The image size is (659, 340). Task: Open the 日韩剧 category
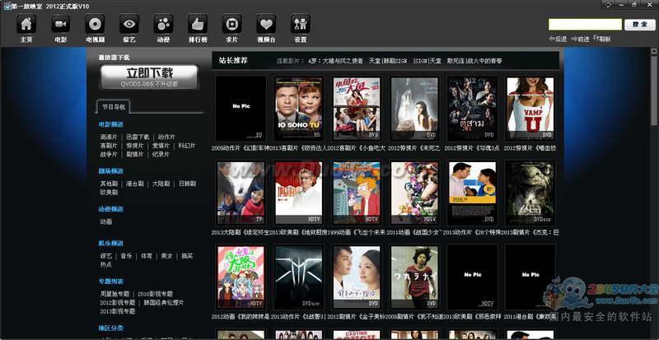(187, 184)
